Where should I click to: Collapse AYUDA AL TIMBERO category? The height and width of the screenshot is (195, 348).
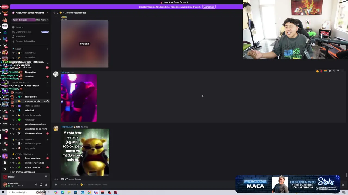[23, 140]
